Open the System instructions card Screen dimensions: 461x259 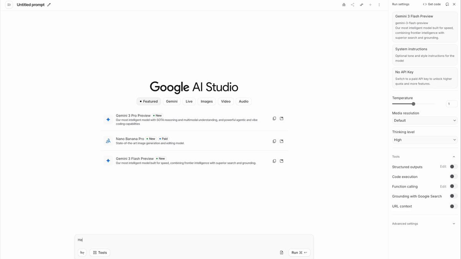425,55
